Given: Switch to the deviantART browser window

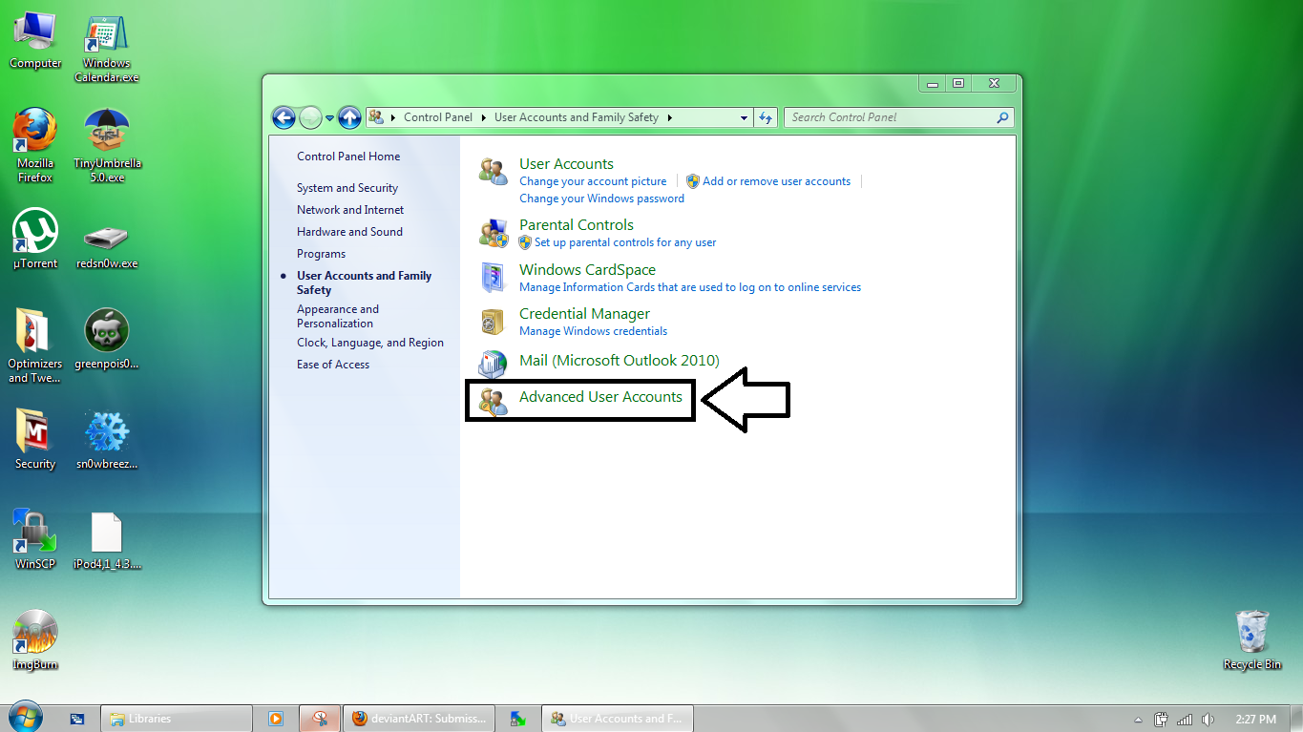Looking at the screenshot, I should tap(418, 718).
